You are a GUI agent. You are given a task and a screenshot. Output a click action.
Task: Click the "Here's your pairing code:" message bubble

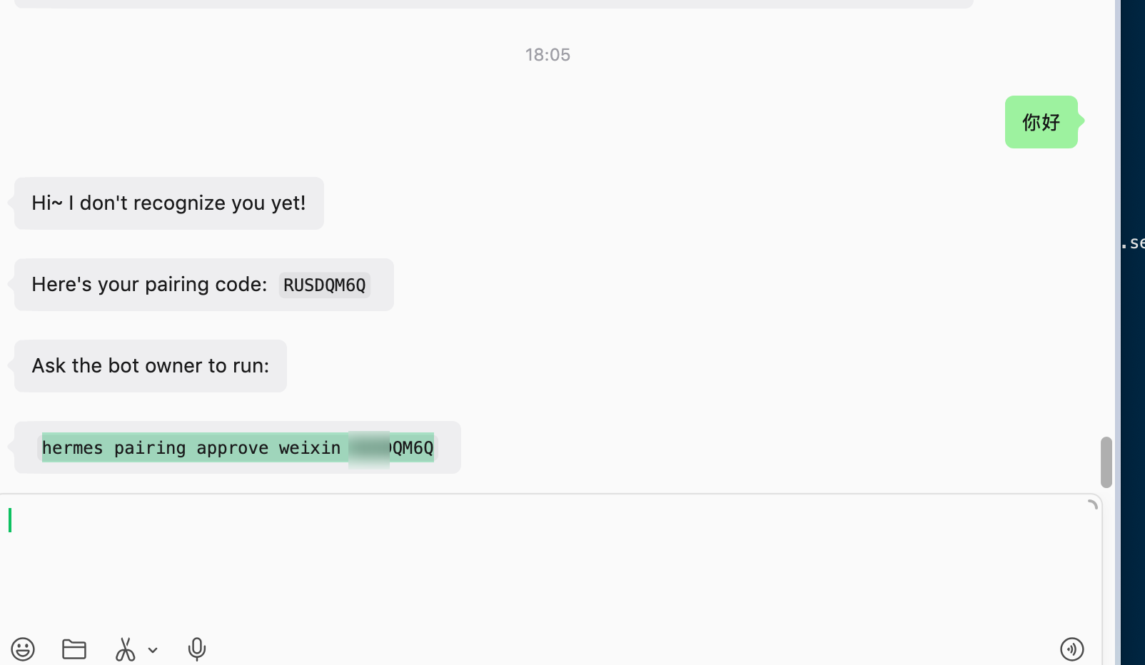click(x=204, y=285)
